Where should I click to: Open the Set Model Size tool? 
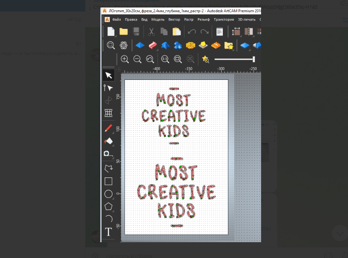point(236,32)
